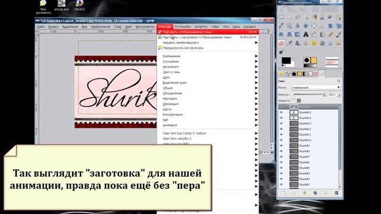This screenshot has height=214, width=381.
Task: Expand the Свет и тень submenu
Action: (x=208, y=72)
